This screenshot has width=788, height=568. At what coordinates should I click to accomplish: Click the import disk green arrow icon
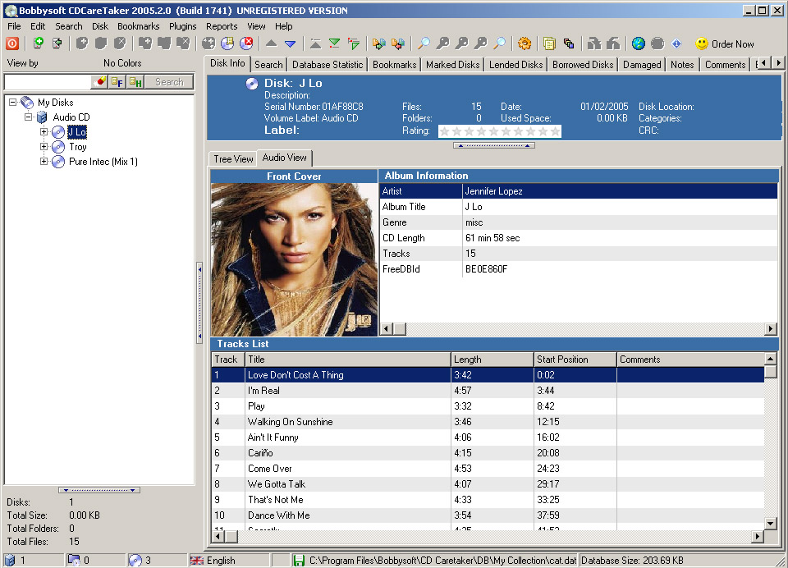point(57,44)
